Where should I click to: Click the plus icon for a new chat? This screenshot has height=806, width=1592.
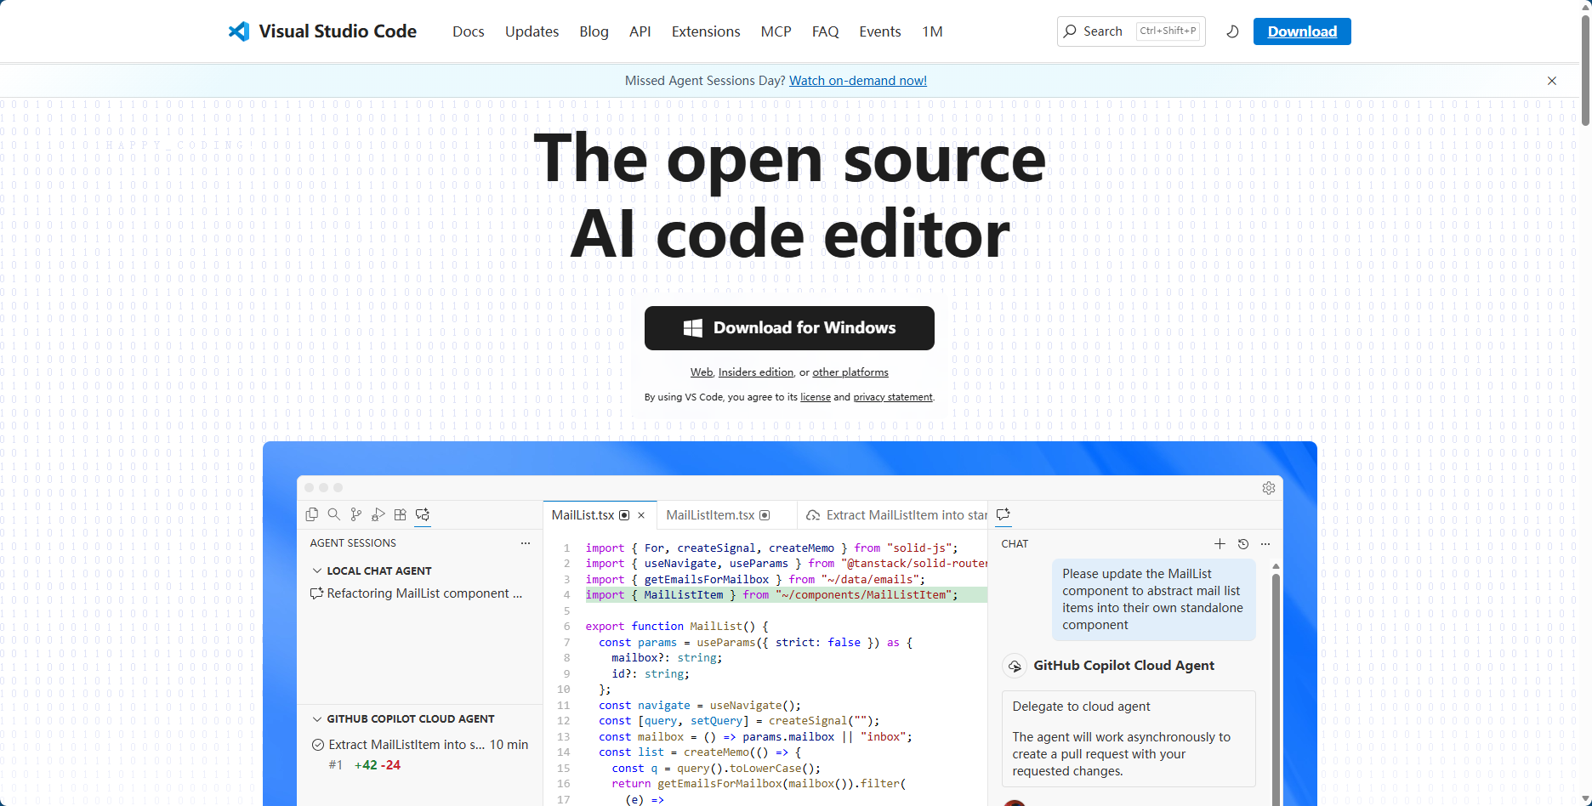pyautogui.click(x=1220, y=544)
